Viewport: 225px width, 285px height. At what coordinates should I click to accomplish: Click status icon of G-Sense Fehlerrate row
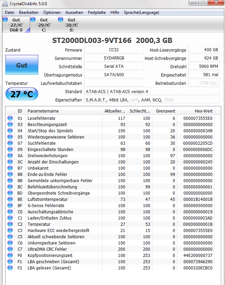[x=10, y=205]
